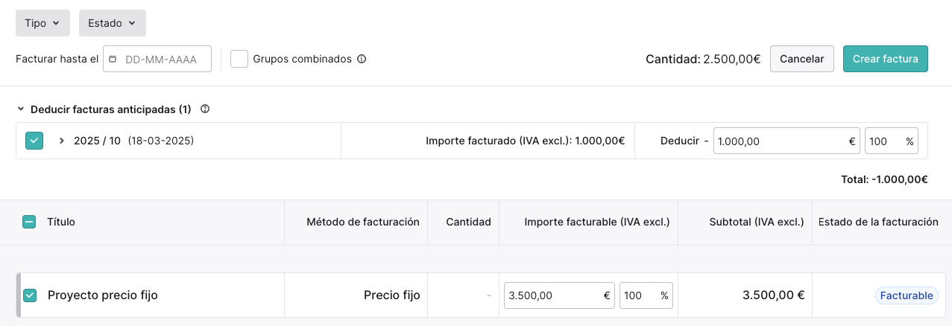Expand the 2025 / 10 invoice row
The width and height of the screenshot is (952, 326).
coord(62,141)
